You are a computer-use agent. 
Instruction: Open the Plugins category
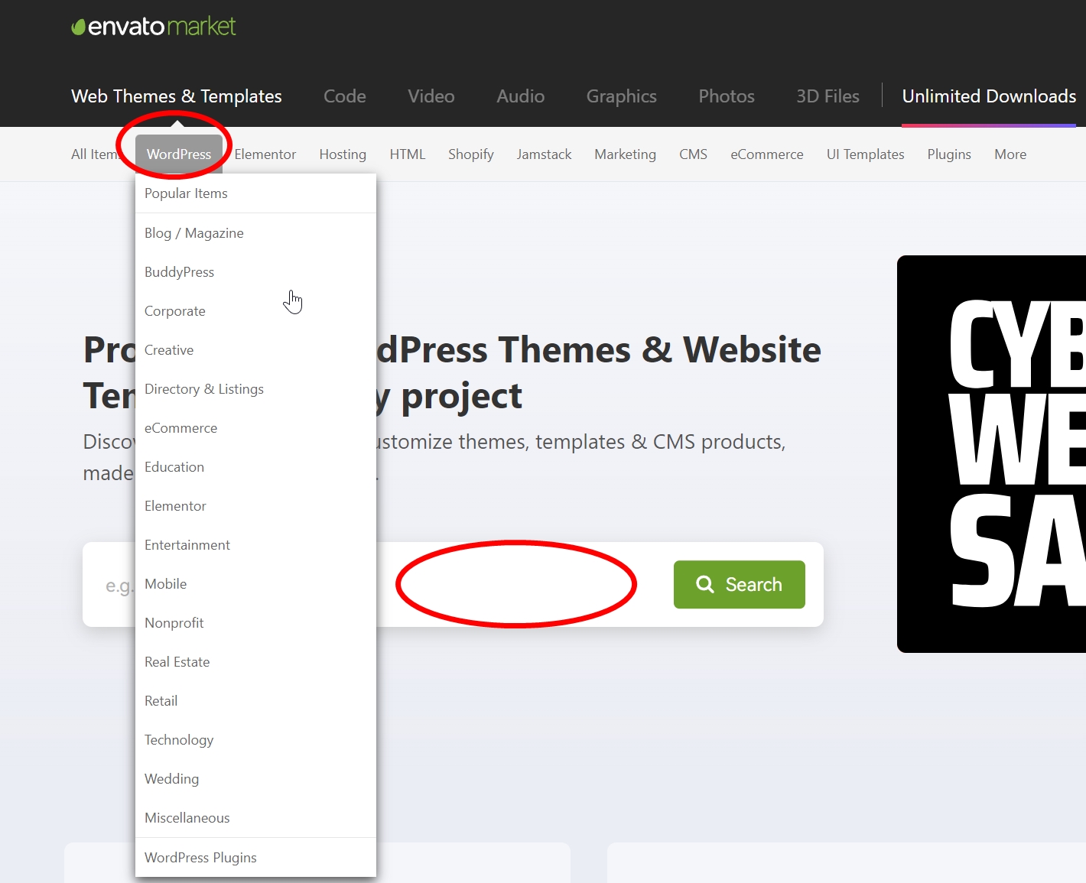949,154
